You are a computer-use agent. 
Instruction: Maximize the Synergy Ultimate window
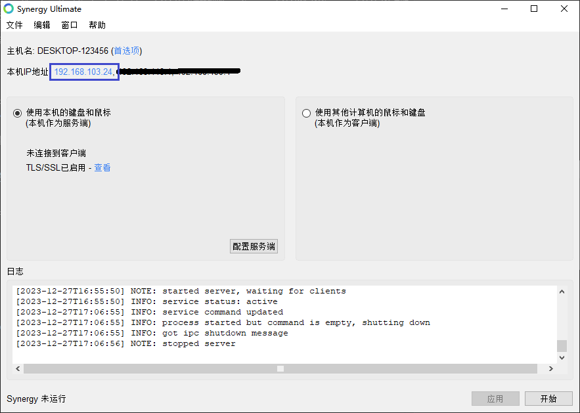[534, 9]
